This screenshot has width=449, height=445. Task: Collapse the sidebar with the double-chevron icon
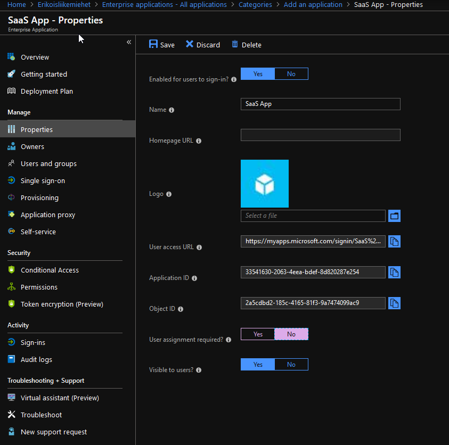pyautogui.click(x=129, y=42)
